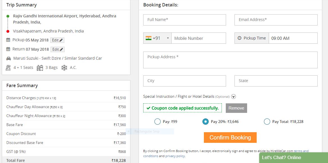Click the clock icon beside Pickup Time
This screenshot has width=328, height=163.
[x=240, y=38]
